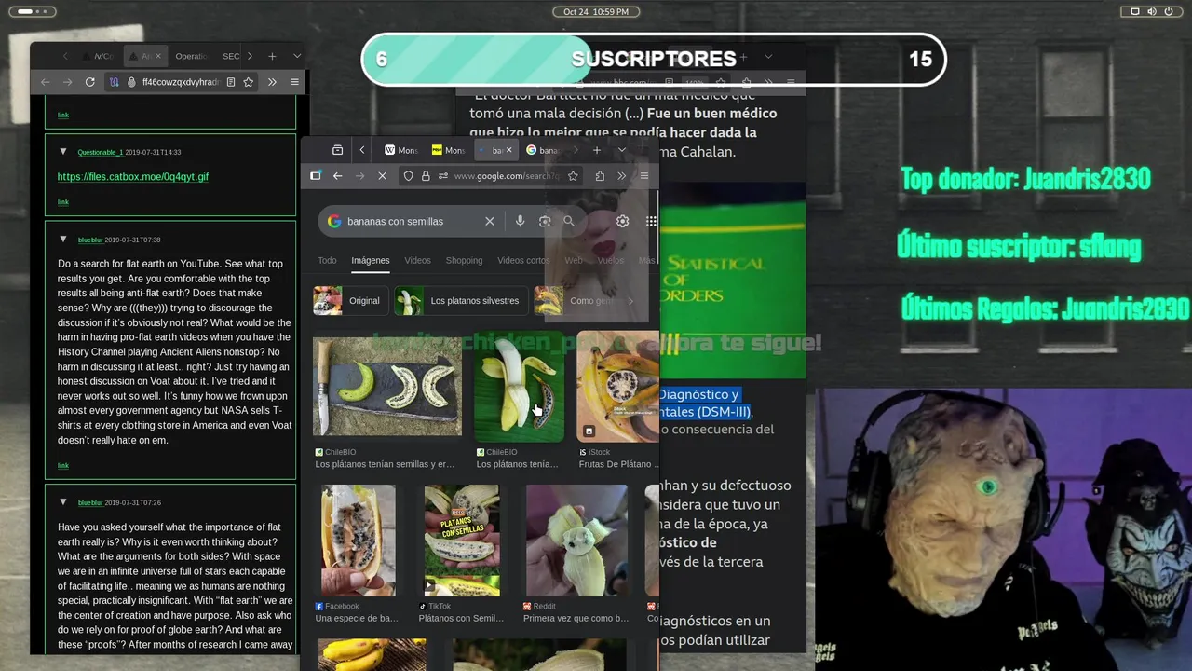Viewport: 1192px width, 671px height.
Task: Click the ff46cowzqxdvyhradn address bar
Action: (181, 82)
